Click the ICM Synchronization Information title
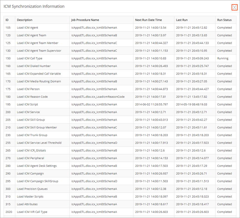 click(x=34, y=6)
